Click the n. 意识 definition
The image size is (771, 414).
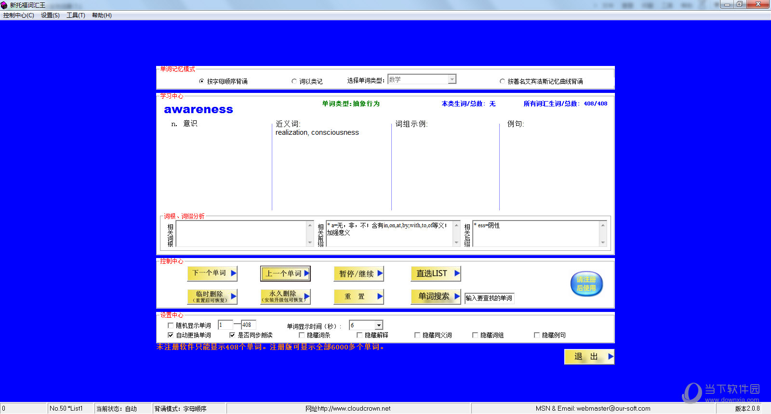(x=184, y=124)
